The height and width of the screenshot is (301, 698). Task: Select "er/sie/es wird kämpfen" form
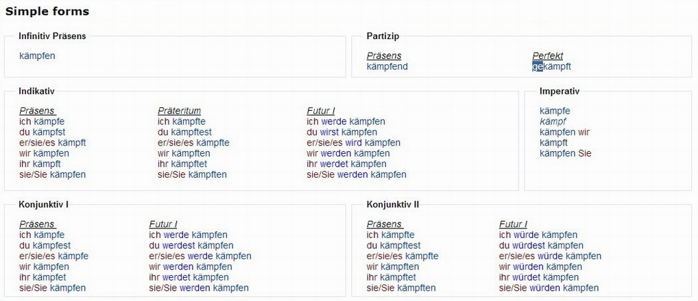[353, 143]
